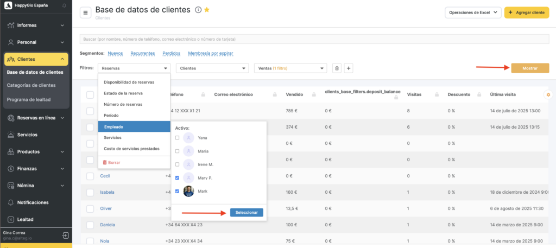The height and width of the screenshot is (248, 556).
Task: Select Período in the filter menu
Action: point(115,116)
